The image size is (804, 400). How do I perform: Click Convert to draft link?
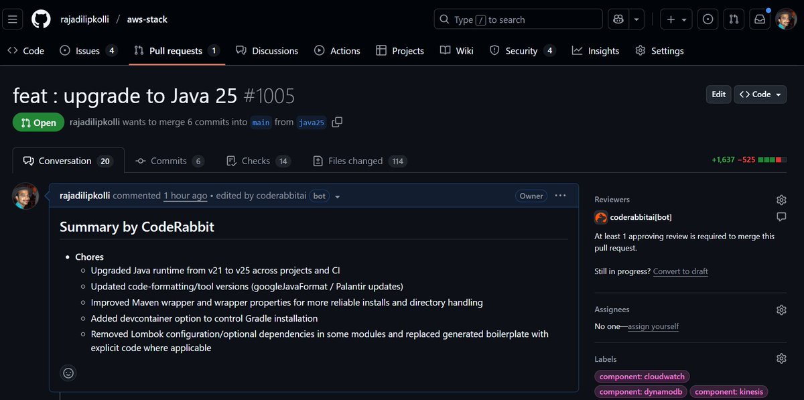tap(681, 271)
